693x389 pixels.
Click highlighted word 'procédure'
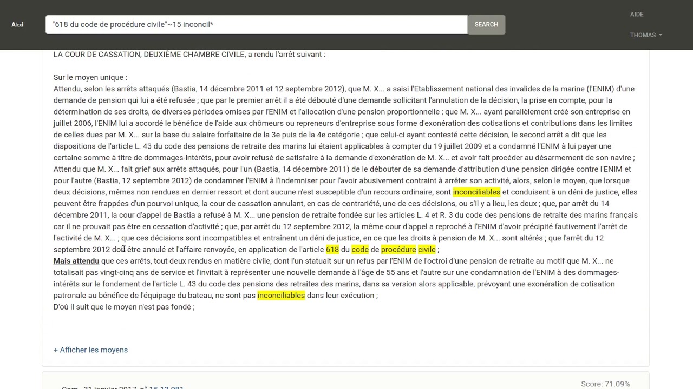[x=398, y=250]
